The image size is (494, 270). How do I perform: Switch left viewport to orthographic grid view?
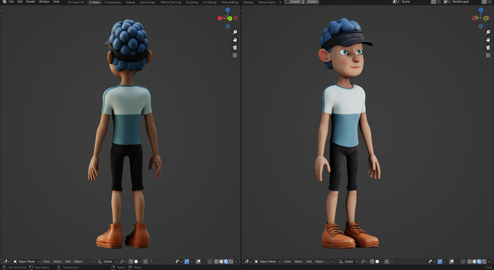pyautogui.click(x=235, y=55)
